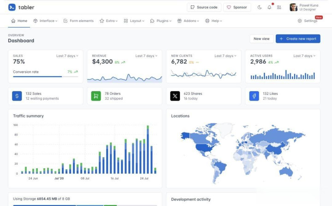
Task: Click the New Clients 0% dash indicator
Action: (x=197, y=62)
